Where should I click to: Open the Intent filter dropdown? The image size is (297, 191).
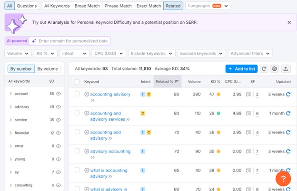74,54
